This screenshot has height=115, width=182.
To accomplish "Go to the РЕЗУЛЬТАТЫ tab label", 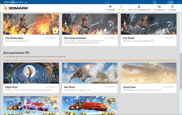I will pos(159,10).
